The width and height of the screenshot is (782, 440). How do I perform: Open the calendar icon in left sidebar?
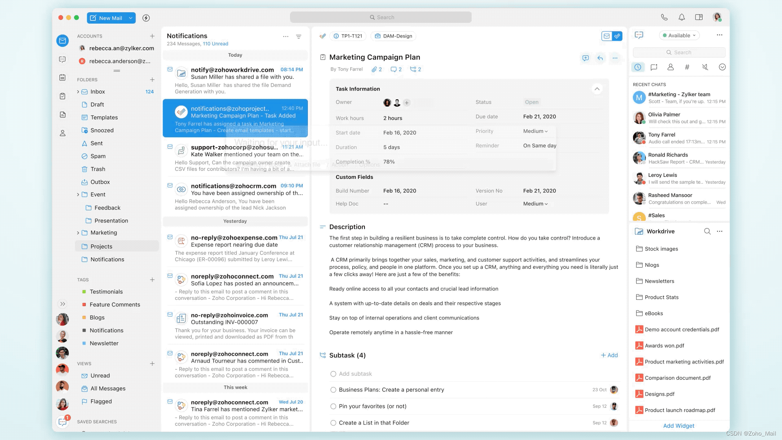pyautogui.click(x=62, y=77)
